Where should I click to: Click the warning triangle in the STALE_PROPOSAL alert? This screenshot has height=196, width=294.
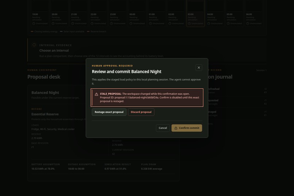pos(96,94)
